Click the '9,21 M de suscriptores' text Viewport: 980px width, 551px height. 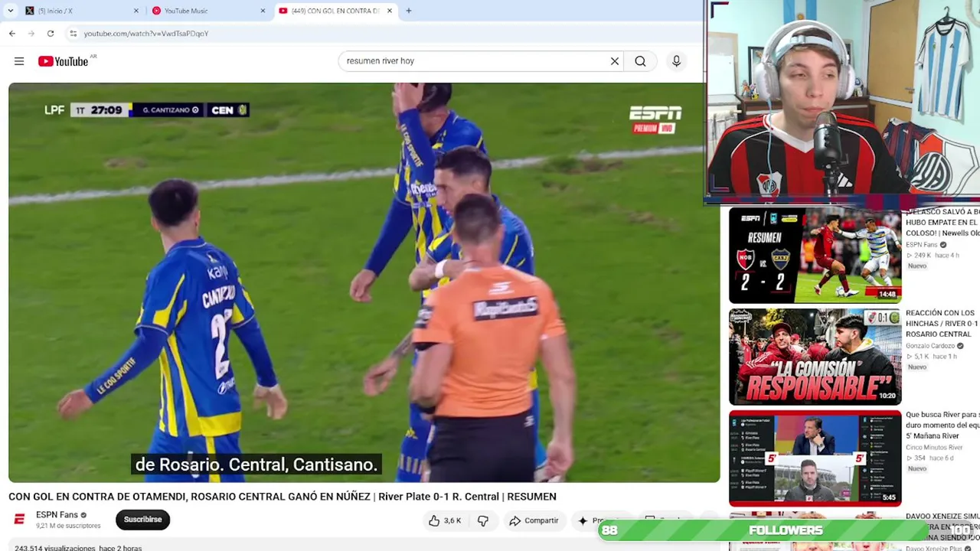pos(68,527)
